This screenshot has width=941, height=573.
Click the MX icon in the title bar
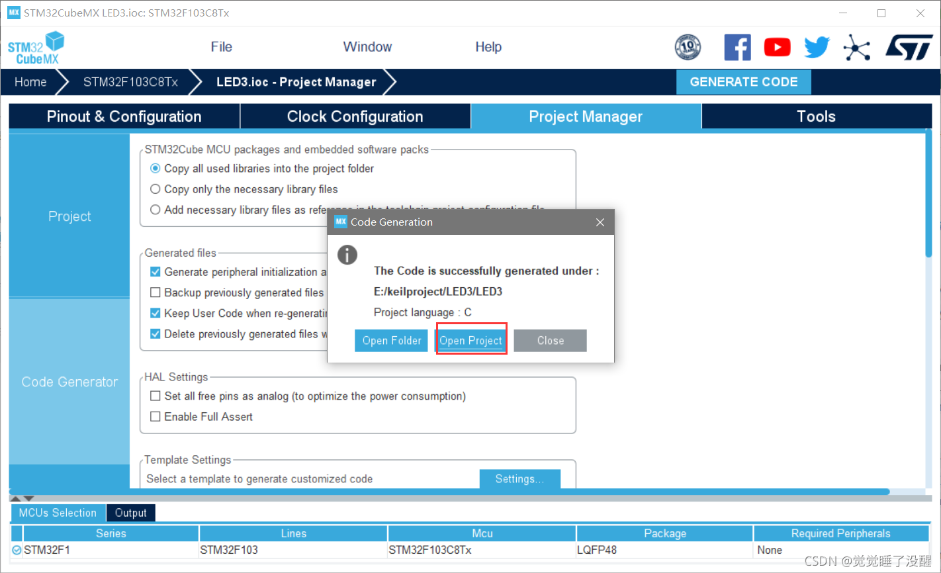[x=14, y=13]
